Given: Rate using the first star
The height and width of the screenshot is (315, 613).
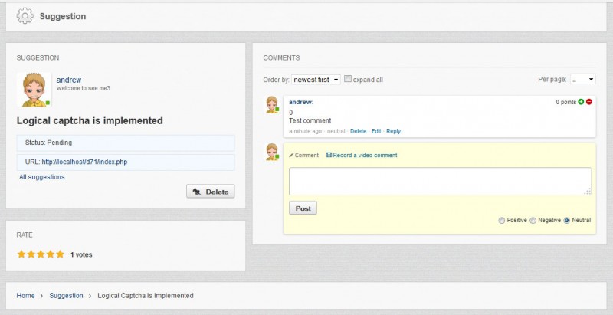Looking at the screenshot, I should [x=21, y=254].
